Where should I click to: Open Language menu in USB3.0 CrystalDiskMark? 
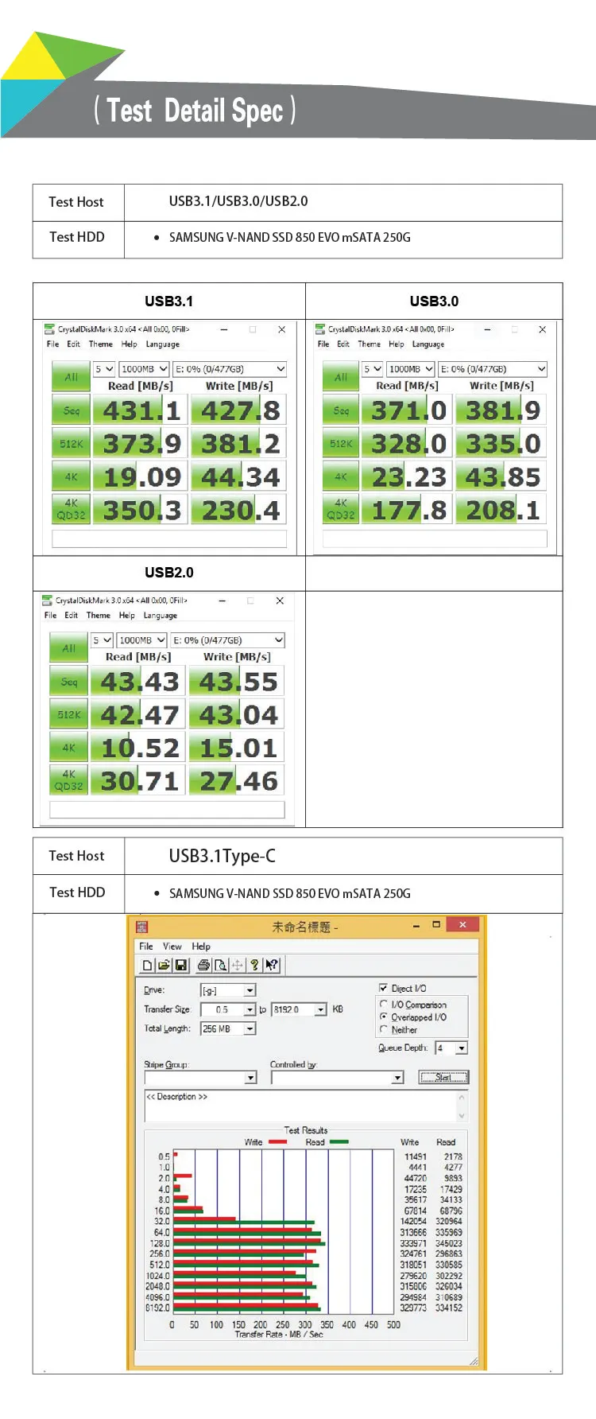pos(428,344)
